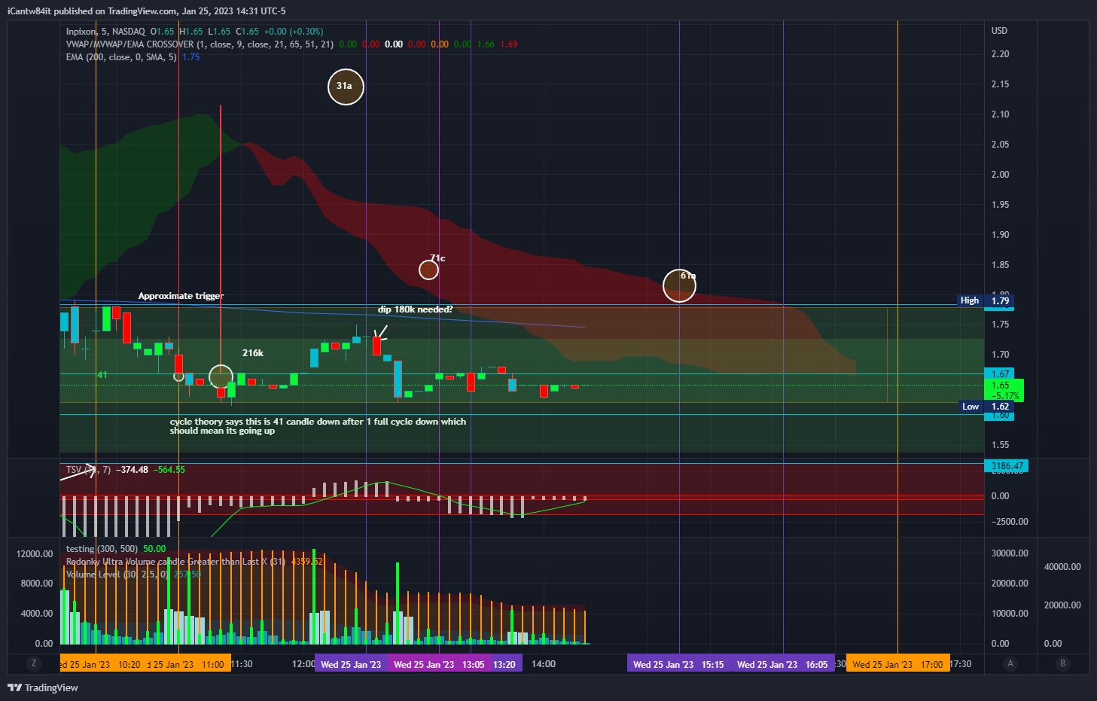
Task: Click the Z timezone button on time axis
Action: [33, 663]
